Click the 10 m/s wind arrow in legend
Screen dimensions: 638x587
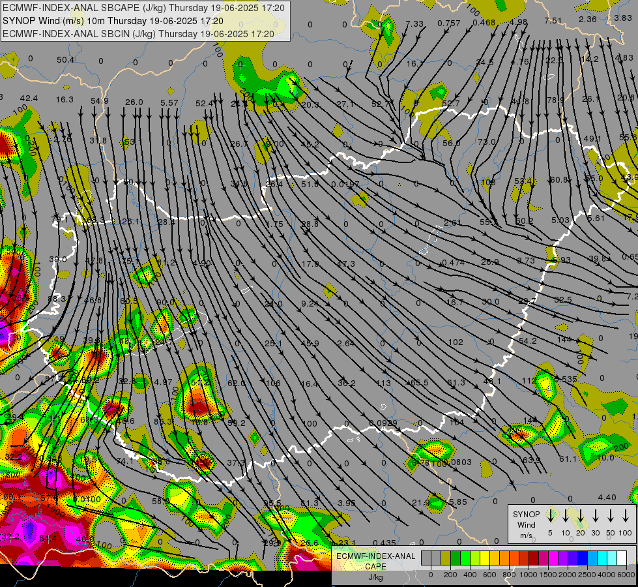(566, 516)
